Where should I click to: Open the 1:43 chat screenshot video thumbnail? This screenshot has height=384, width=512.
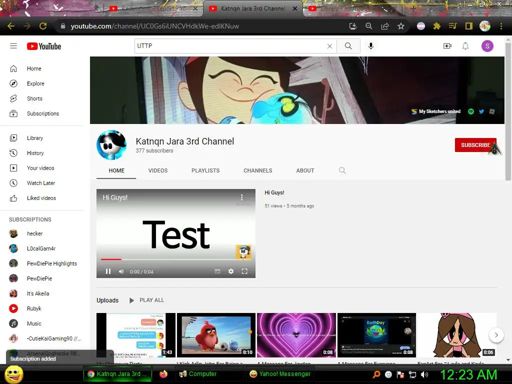pyautogui.click(x=136, y=335)
